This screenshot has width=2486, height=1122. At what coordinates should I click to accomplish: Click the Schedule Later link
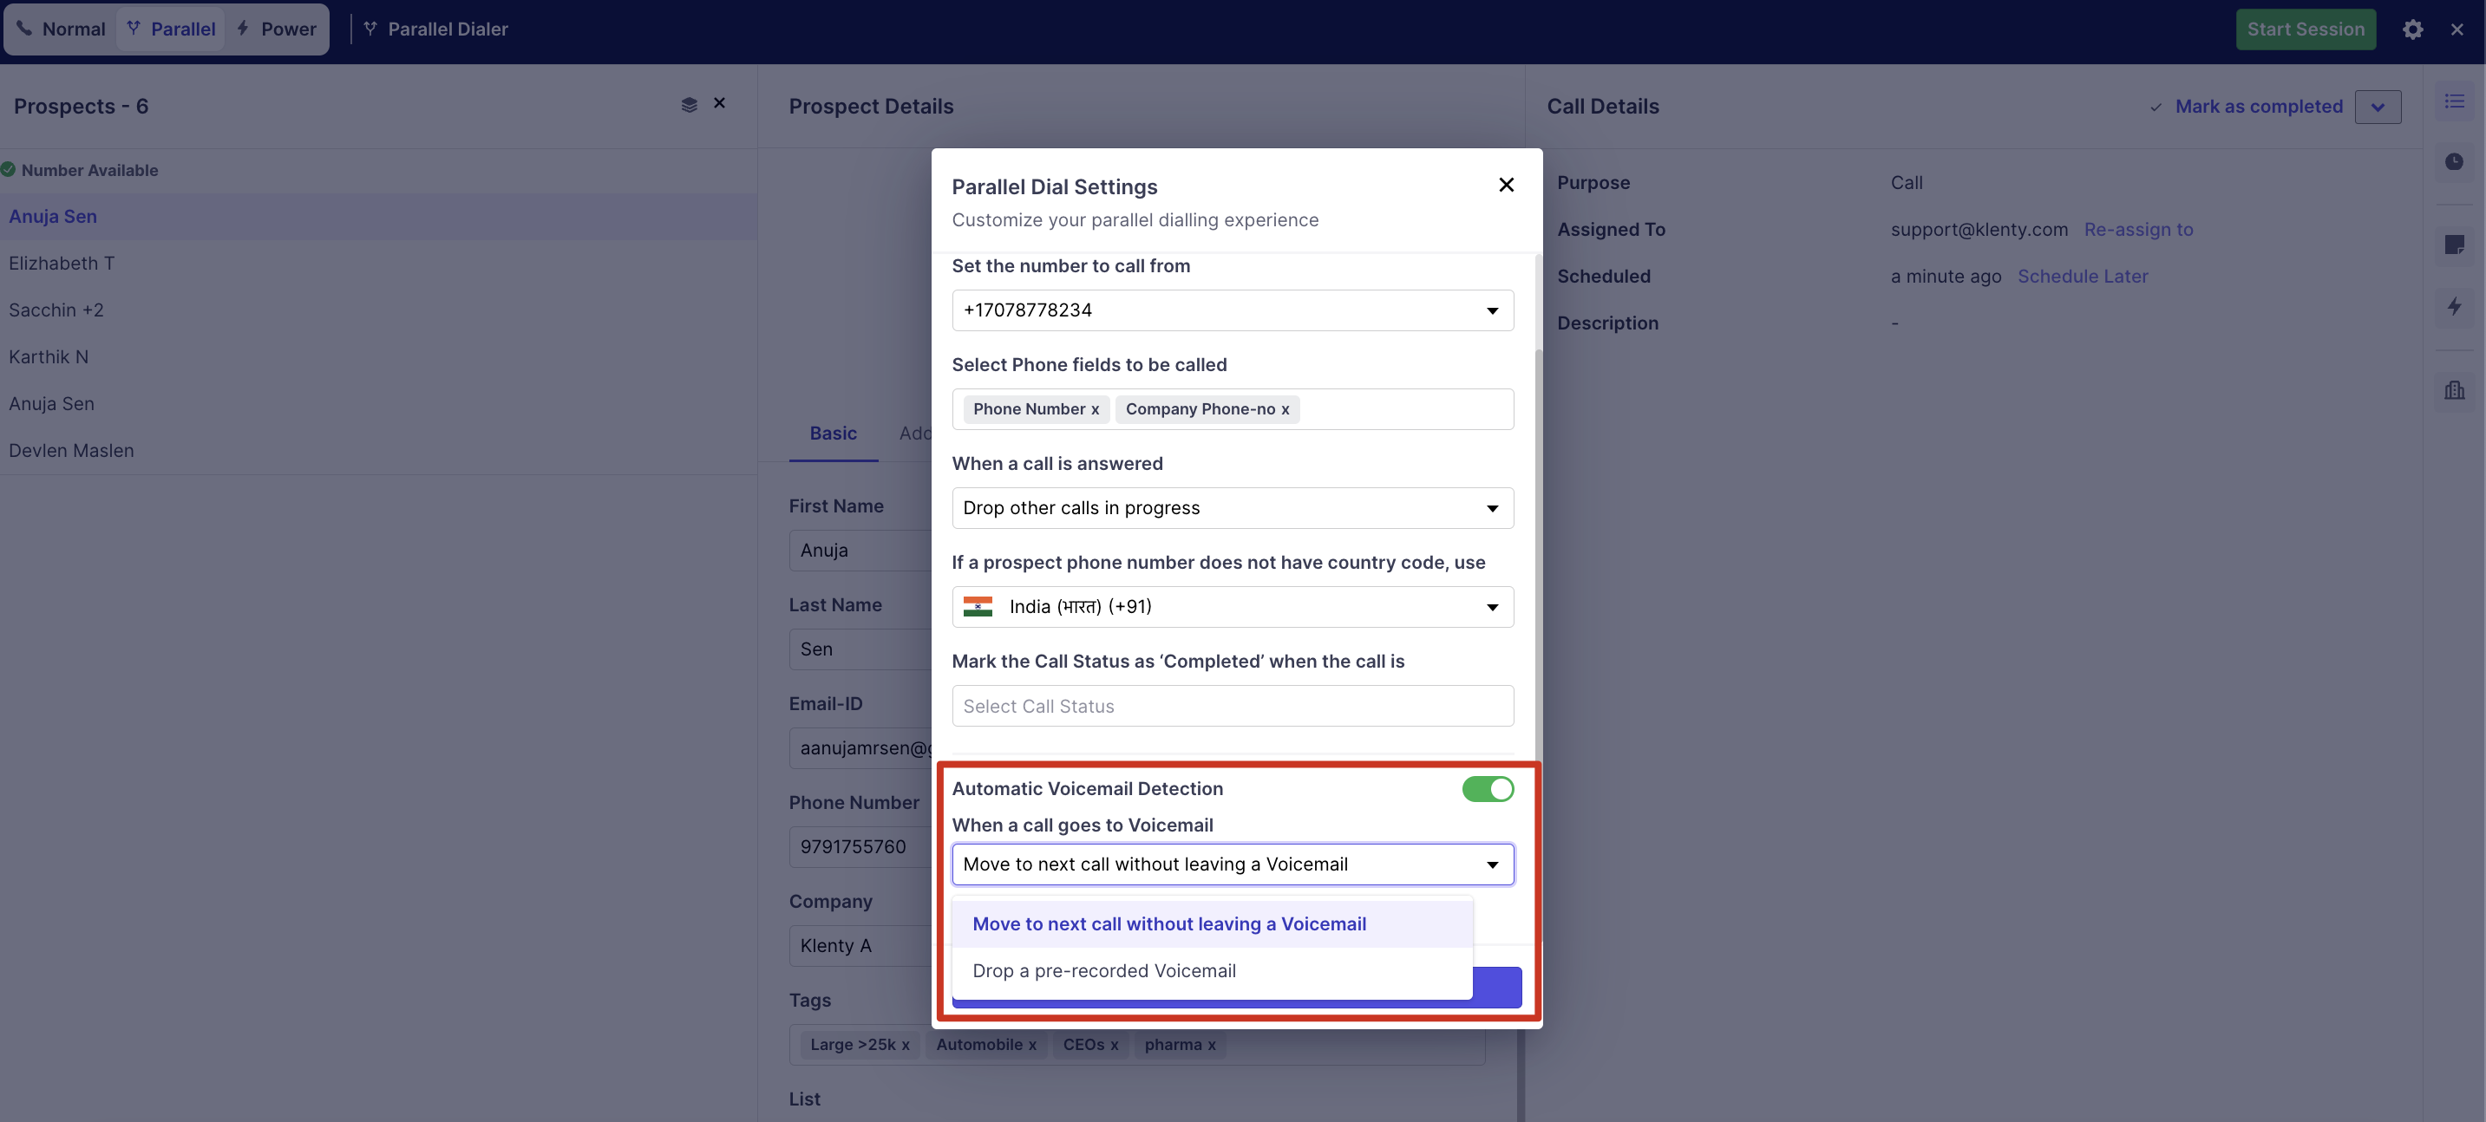[2082, 277]
